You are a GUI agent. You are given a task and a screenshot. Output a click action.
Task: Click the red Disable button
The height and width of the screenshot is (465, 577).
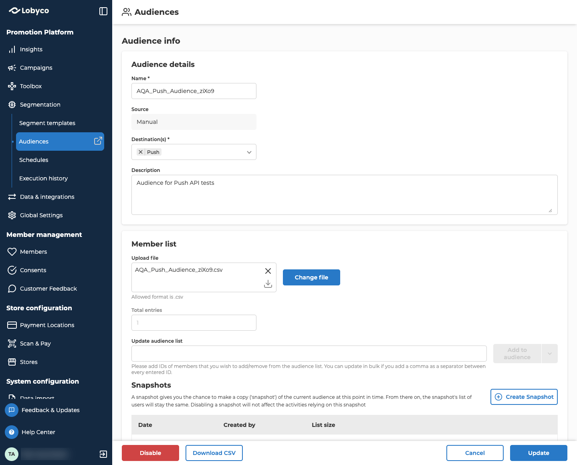tap(150, 453)
